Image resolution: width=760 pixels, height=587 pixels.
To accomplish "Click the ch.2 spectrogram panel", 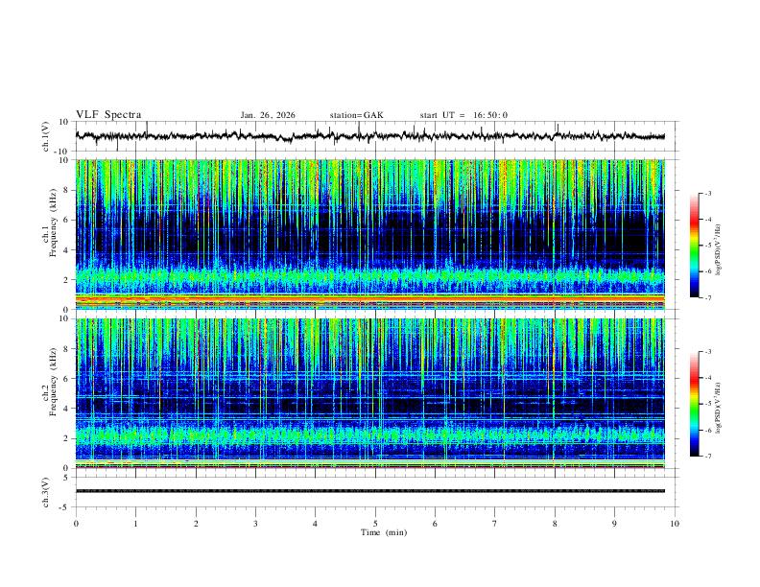I will click(369, 393).
